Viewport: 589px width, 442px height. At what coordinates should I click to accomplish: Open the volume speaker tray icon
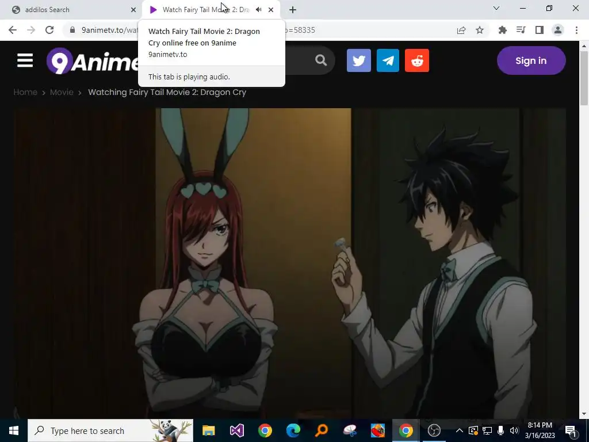[x=514, y=430]
